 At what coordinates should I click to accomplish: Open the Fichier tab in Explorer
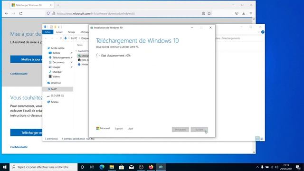tap(47, 32)
